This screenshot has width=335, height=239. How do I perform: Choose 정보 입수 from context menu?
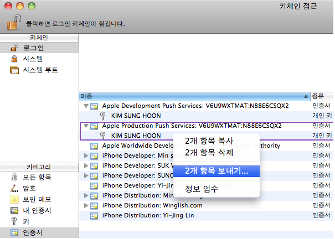pyautogui.click(x=217, y=189)
